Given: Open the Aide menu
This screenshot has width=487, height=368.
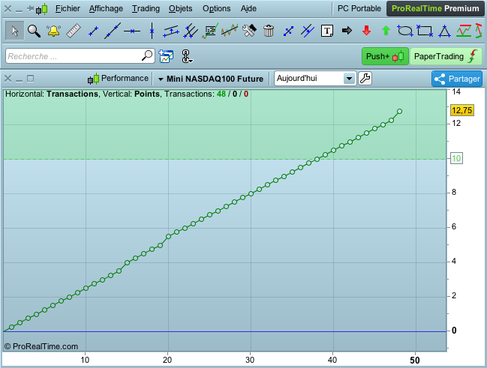Looking at the screenshot, I should pyautogui.click(x=248, y=8).
